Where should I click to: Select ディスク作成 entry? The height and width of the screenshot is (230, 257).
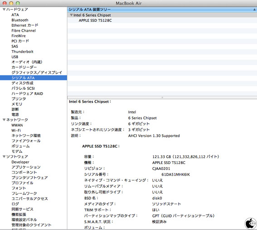(22, 83)
